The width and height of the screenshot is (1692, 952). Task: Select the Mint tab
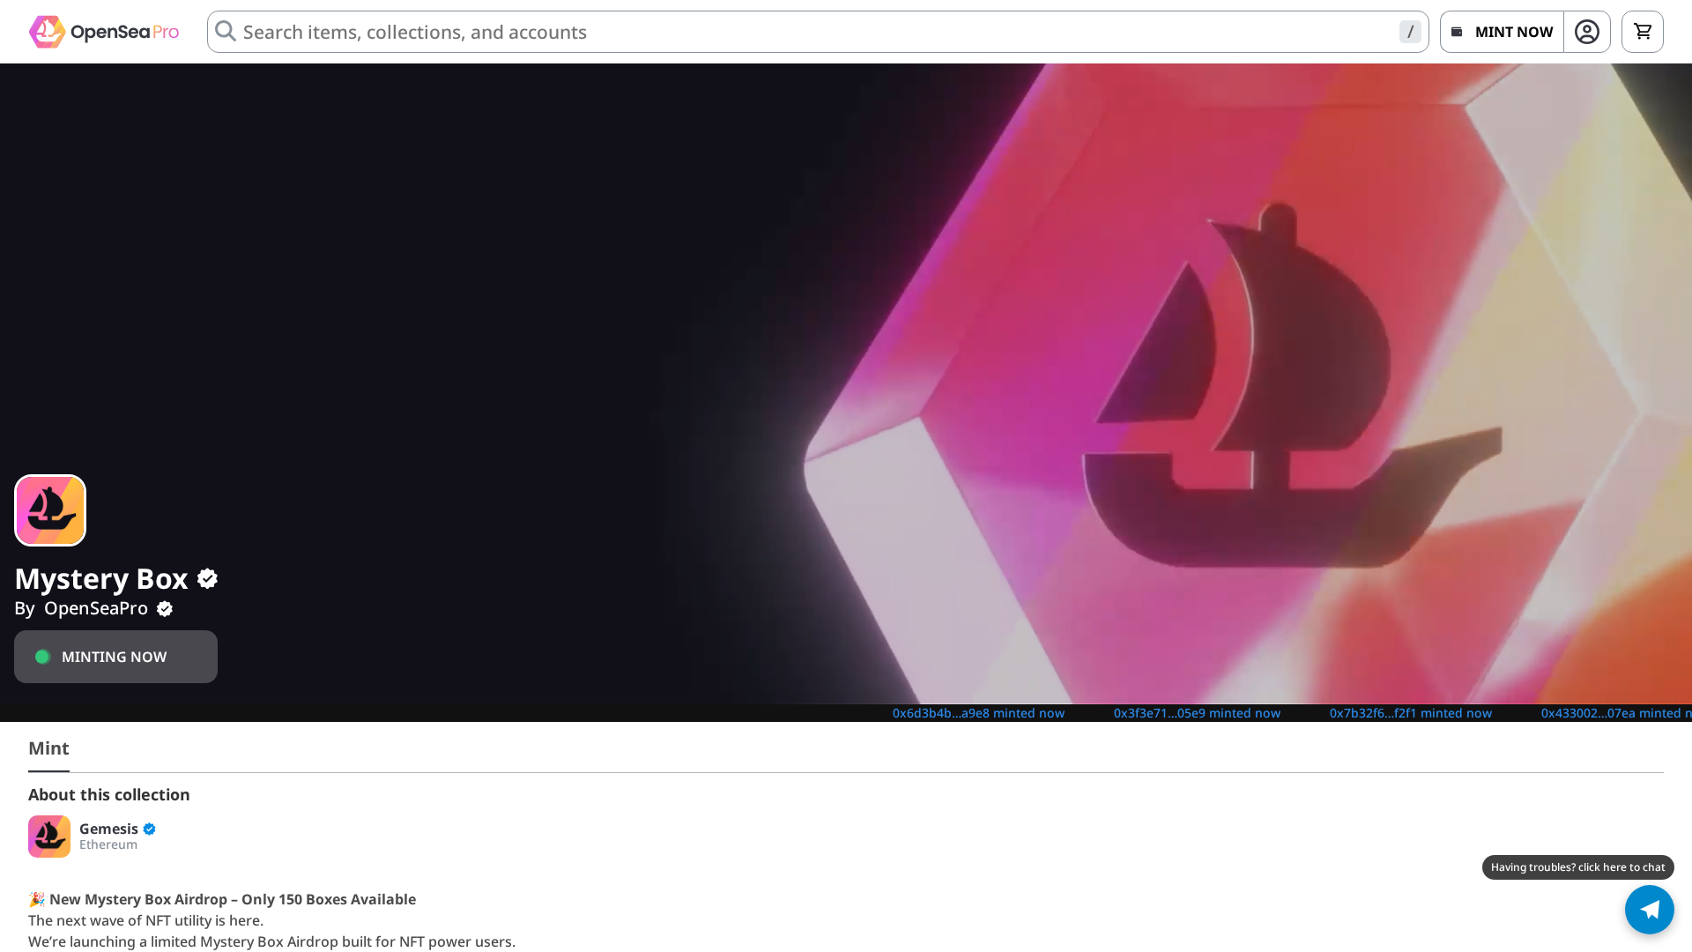point(48,748)
